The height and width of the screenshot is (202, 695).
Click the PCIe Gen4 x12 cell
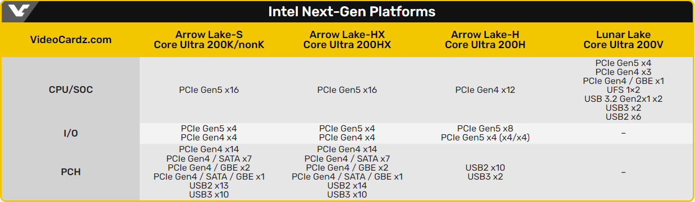[485, 90]
